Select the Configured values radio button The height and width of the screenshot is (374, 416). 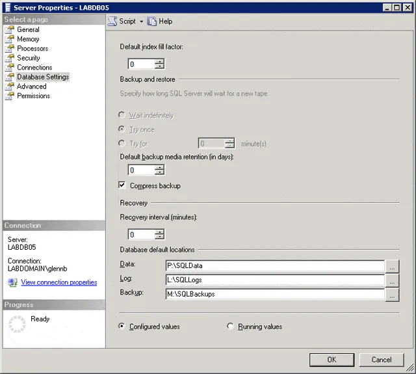[x=122, y=327]
